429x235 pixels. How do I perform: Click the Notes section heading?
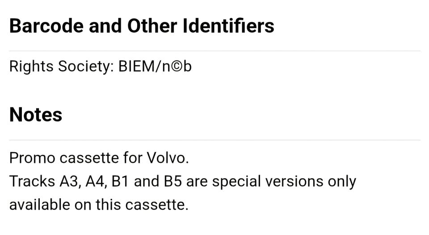36,114
